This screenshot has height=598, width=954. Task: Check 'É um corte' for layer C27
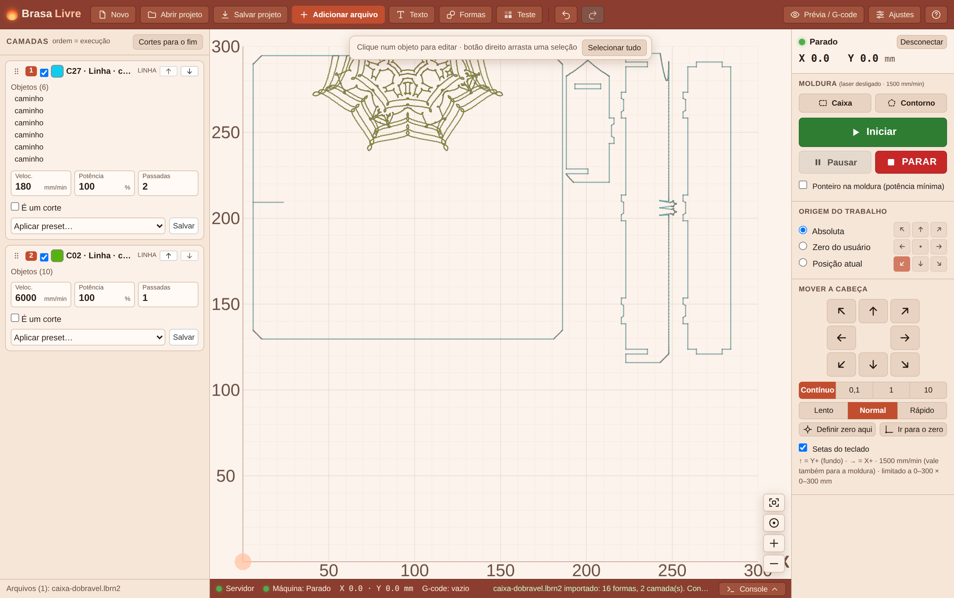15,206
